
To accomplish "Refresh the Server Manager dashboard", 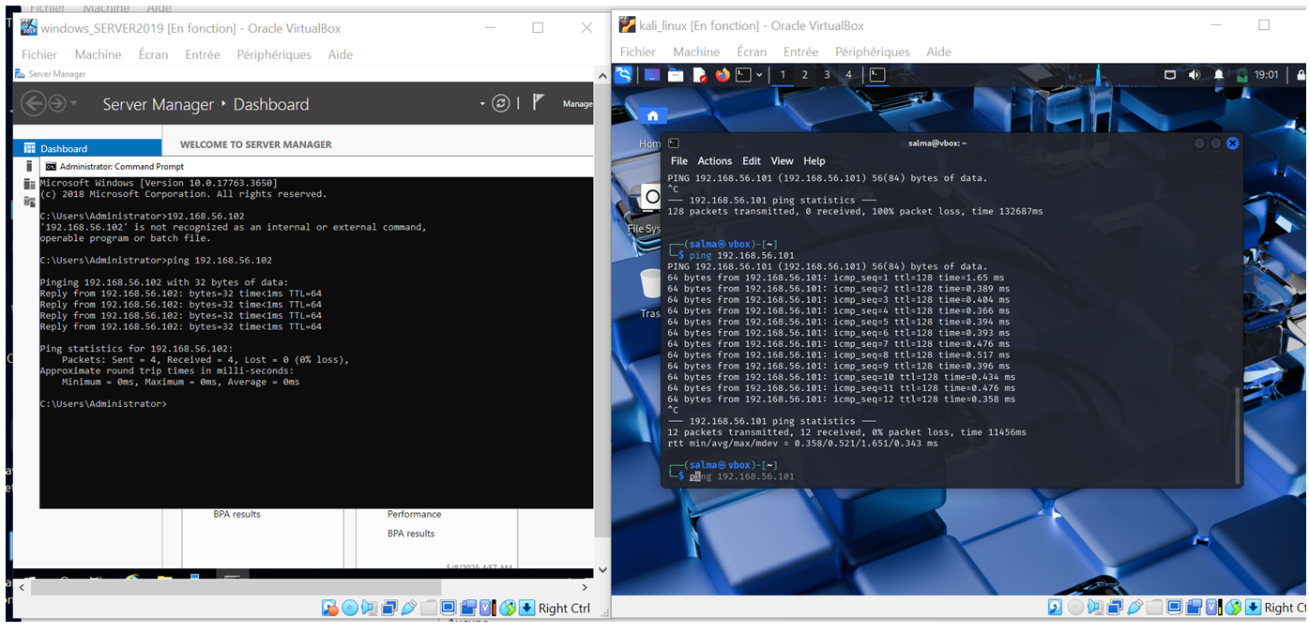I will click(501, 104).
